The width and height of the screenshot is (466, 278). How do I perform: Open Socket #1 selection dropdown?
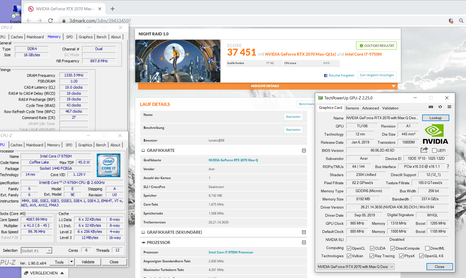(49, 251)
